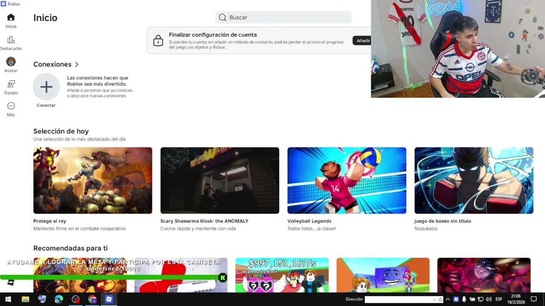Open recommended game with smiling blue face
Screen dimensions: 545x306
coord(383,275)
